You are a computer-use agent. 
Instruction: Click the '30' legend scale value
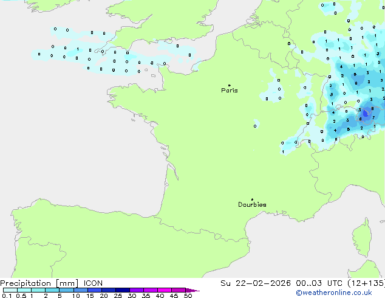[x=132, y=296]
